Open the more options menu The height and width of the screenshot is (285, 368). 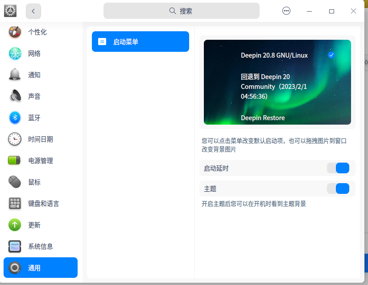(x=286, y=10)
